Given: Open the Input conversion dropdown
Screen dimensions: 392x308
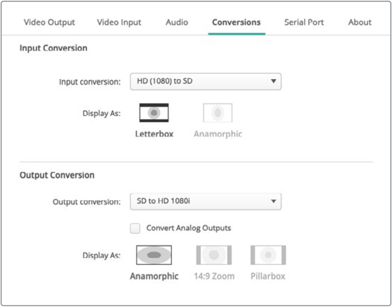Looking at the screenshot, I should pyautogui.click(x=205, y=81).
